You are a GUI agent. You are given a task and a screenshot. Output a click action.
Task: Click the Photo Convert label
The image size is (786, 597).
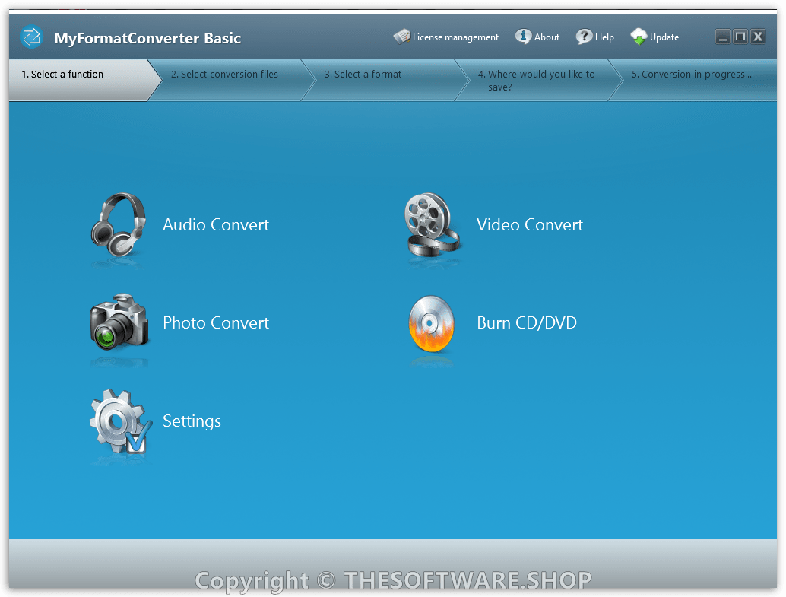tap(216, 322)
